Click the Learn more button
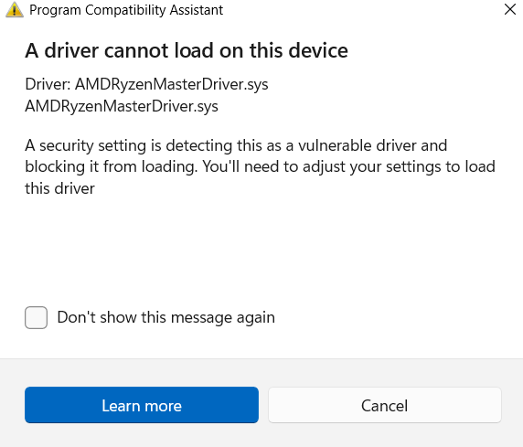Viewport: 523px width, 447px height. click(142, 405)
